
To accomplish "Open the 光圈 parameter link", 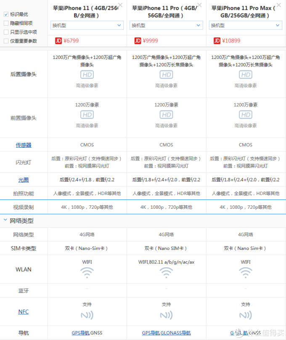I will [24, 180].
